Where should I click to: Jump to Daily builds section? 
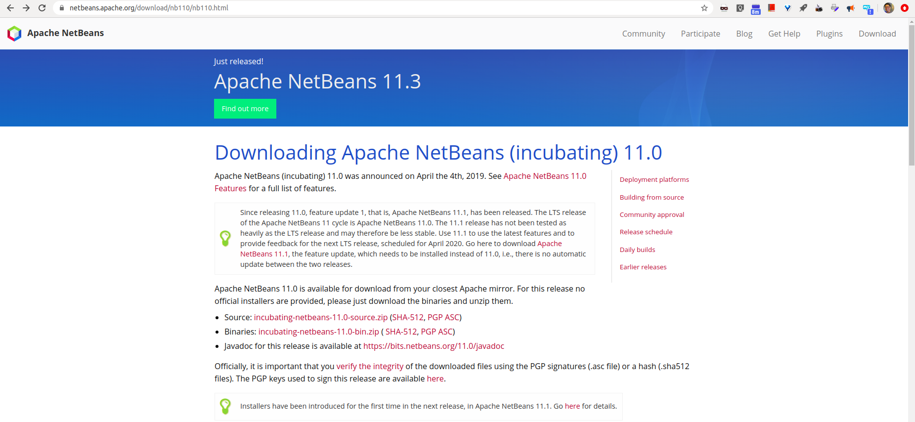637,250
